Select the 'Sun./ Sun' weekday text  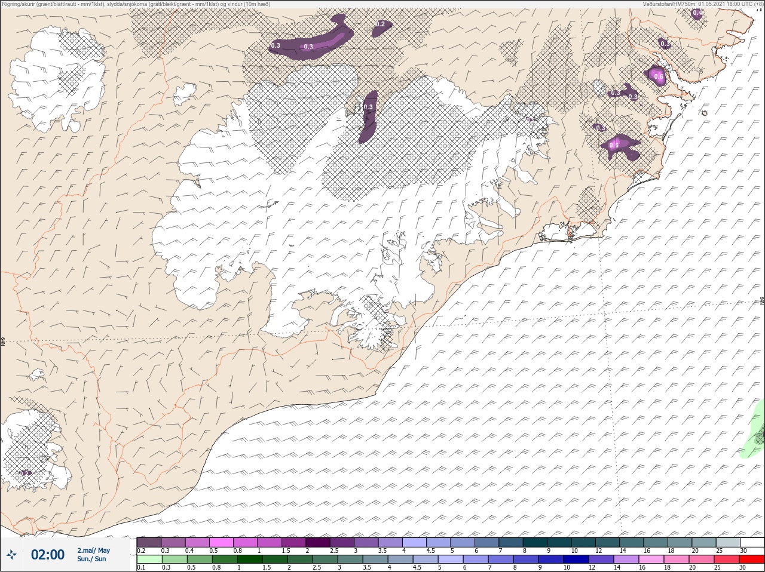coord(91,559)
